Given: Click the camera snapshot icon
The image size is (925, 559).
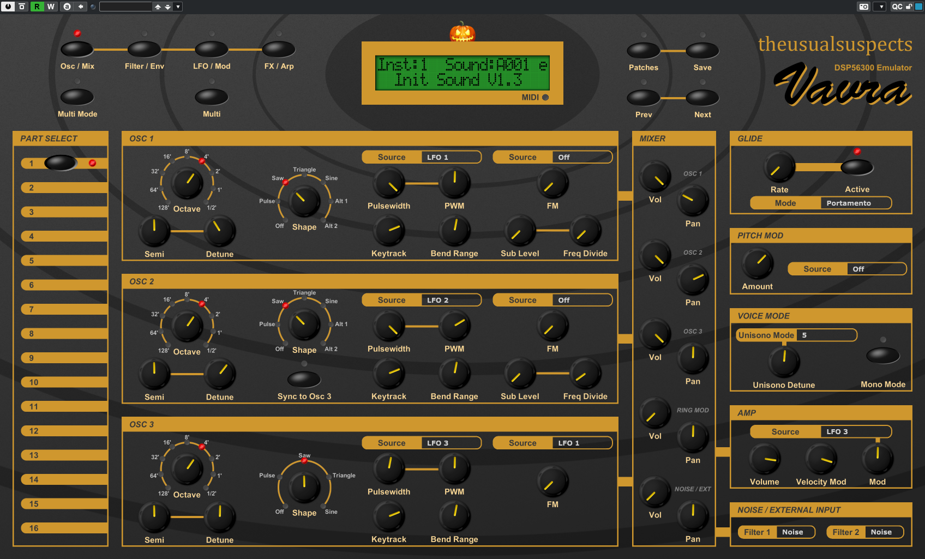Looking at the screenshot, I should 864,7.
